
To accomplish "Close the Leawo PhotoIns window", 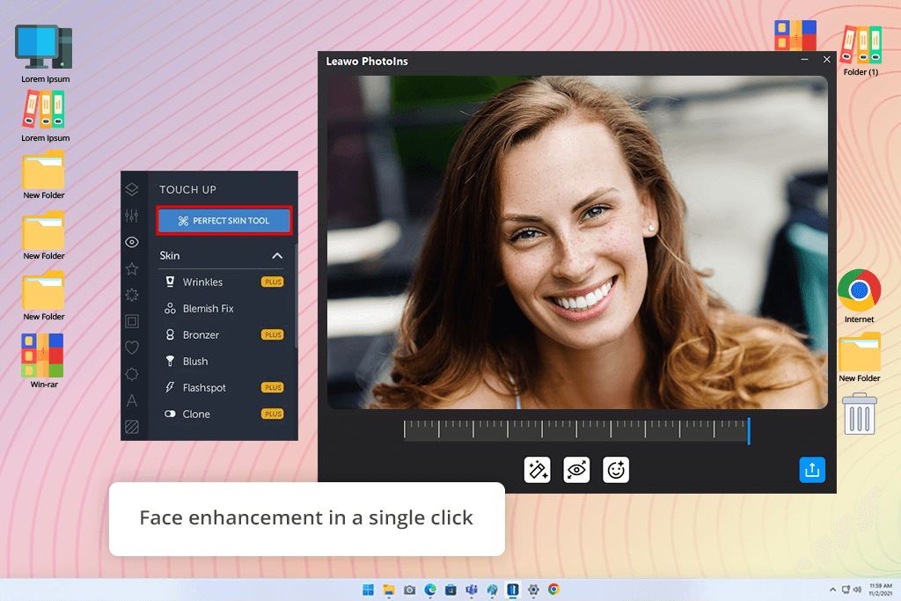I will click(x=827, y=59).
